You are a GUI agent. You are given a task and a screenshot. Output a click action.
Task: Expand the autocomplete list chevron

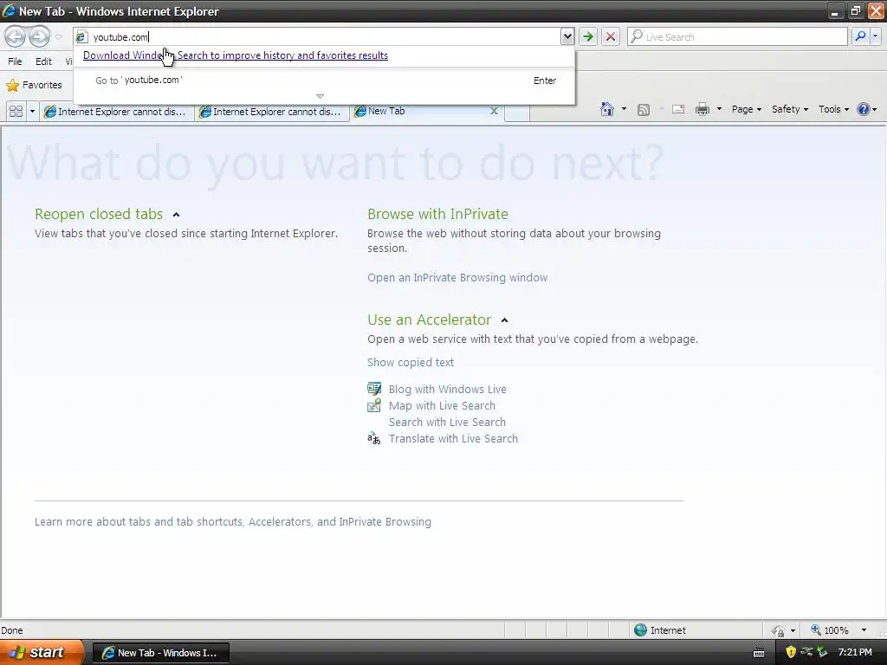[320, 96]
